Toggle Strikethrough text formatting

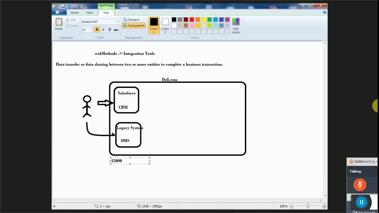[116, 30]
